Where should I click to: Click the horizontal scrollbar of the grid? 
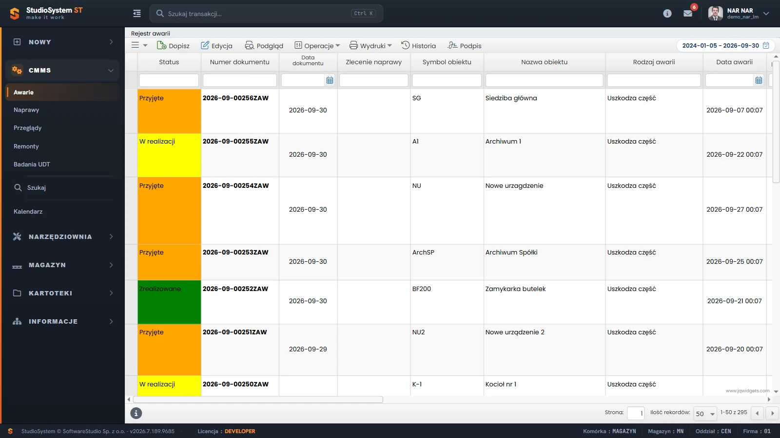(258, 400)
